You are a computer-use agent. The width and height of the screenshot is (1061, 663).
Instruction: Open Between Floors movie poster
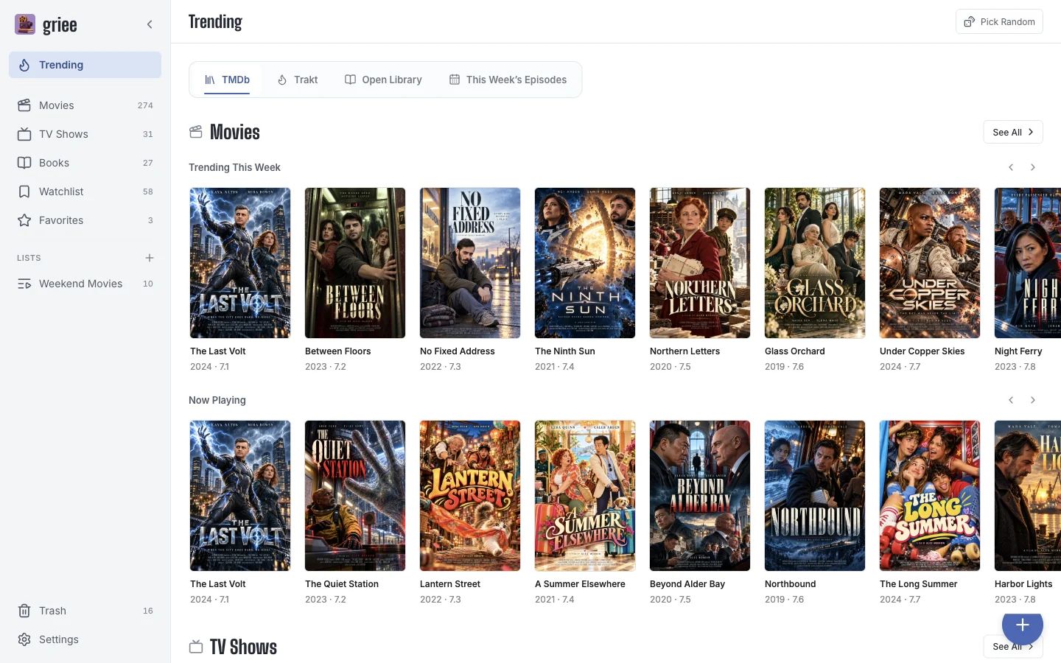[x=355, y=263]
